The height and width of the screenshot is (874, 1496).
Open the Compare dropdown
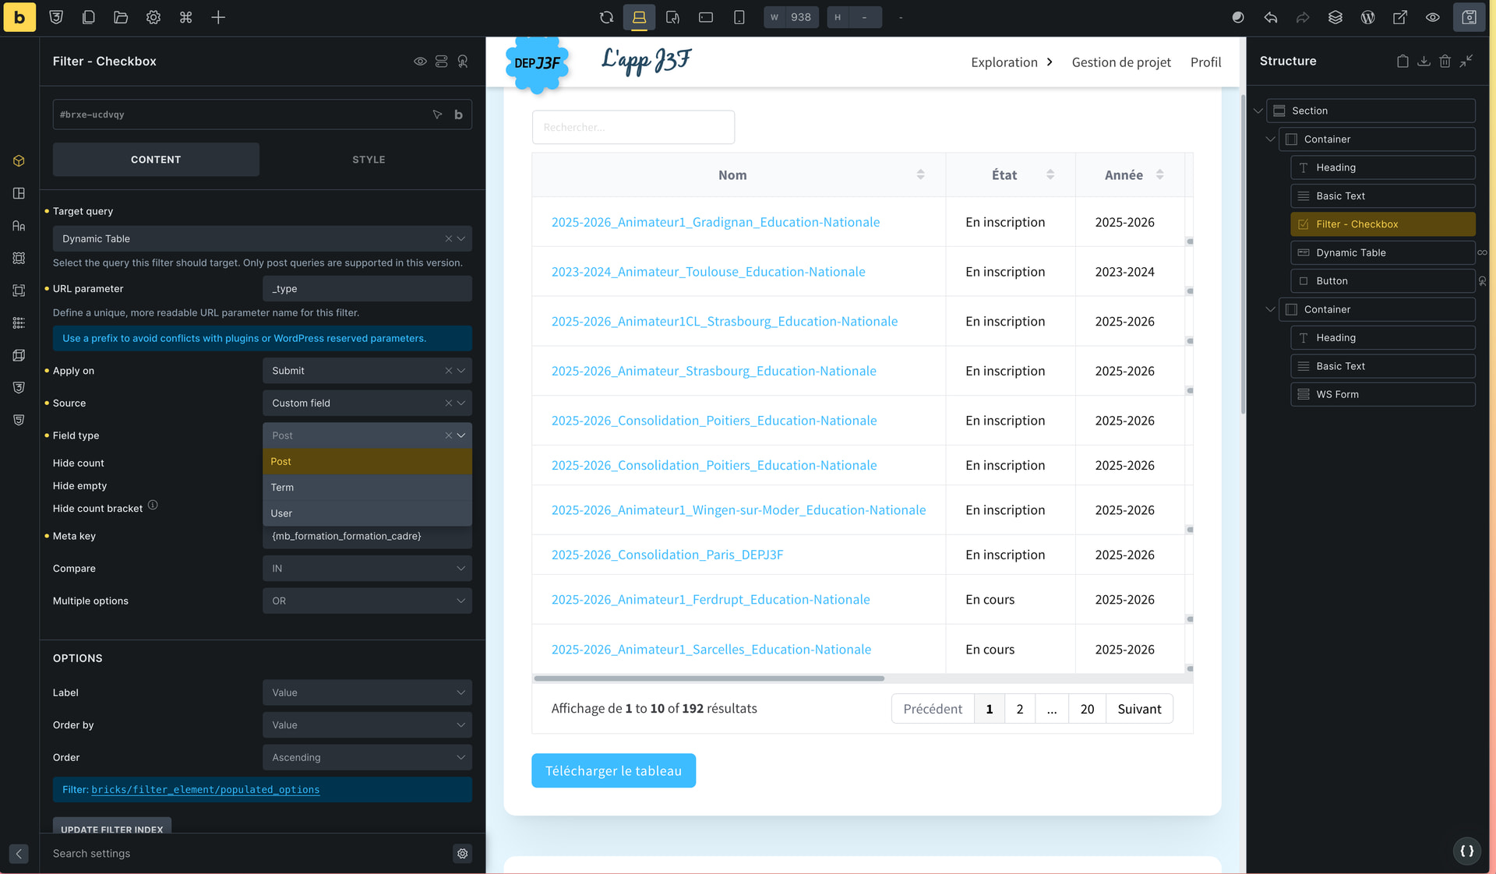(366, 569)
